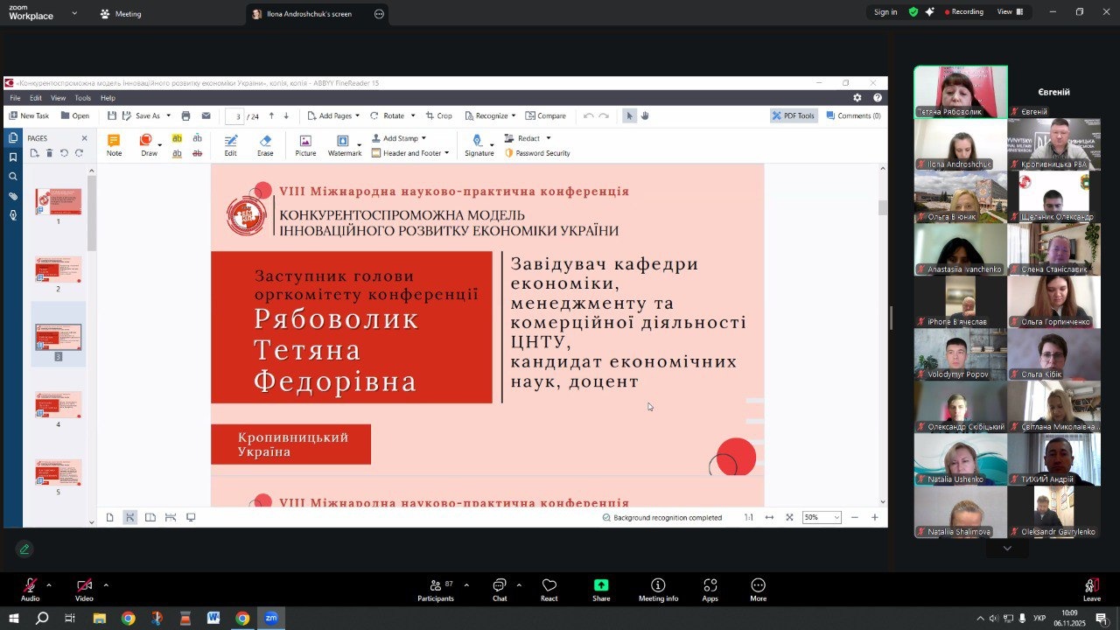Open the Bookmarks sidebar panel
1120x630 pixels.
(x=13, y=157)
